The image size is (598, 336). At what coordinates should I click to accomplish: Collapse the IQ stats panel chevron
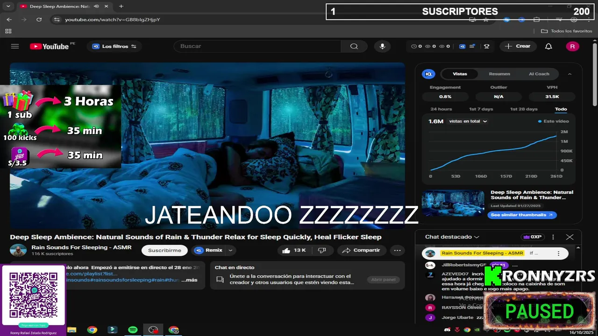coord(570,74)
